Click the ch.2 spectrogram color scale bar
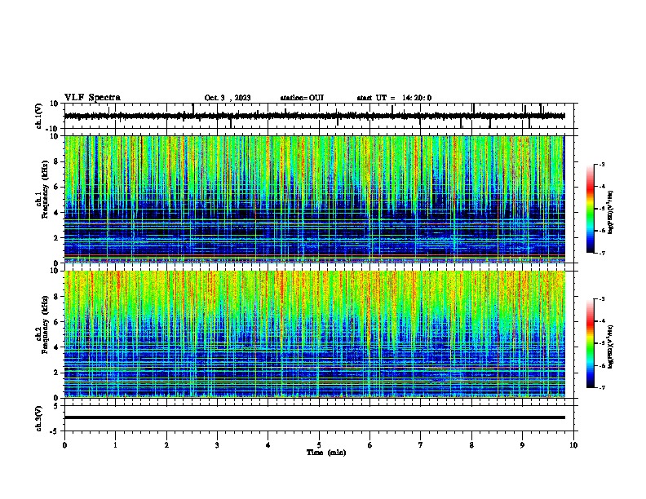 coord(591,343)
